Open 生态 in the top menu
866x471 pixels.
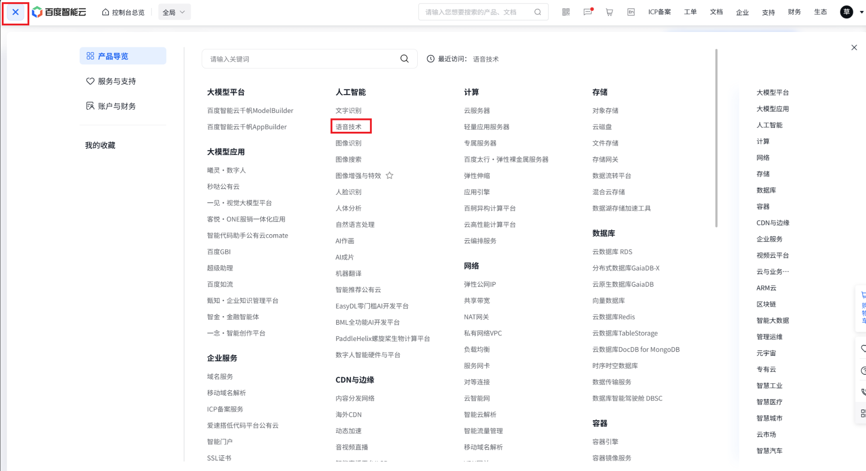pyautogui.click(x=821, y=12)
